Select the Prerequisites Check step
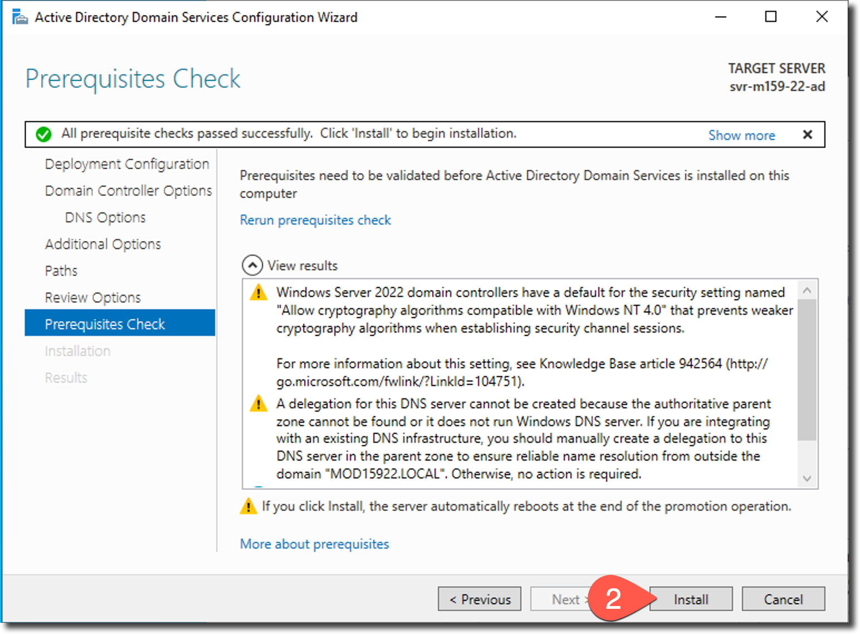Screen dimensions: 860x635 point(120,323)
